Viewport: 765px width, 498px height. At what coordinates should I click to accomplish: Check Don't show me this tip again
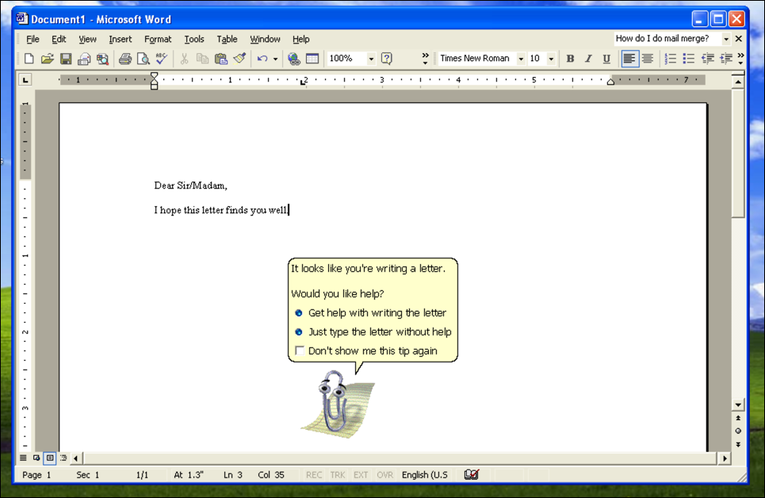point(300,350)
